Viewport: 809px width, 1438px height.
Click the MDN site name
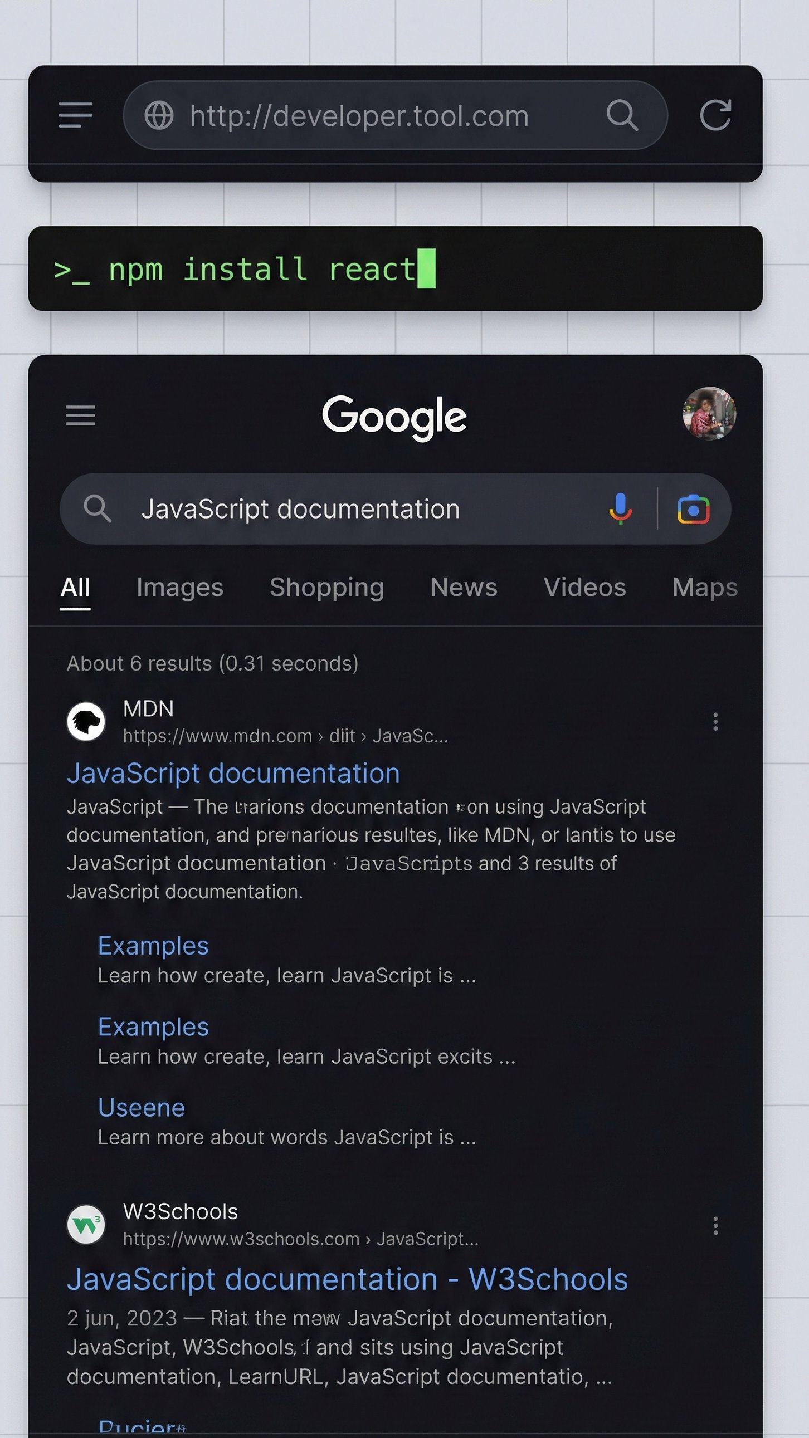149,709
